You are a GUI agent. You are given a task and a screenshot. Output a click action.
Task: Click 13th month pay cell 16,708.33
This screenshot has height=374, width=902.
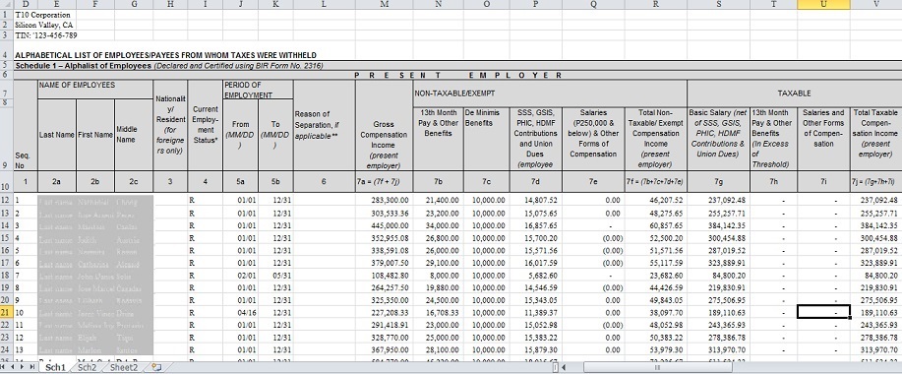click(438, 312)
